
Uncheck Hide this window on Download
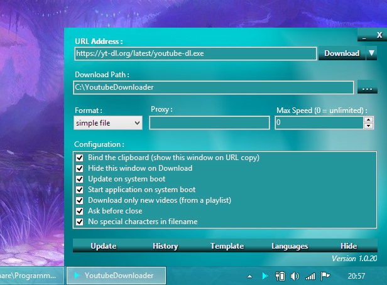(x=79, y=168)
